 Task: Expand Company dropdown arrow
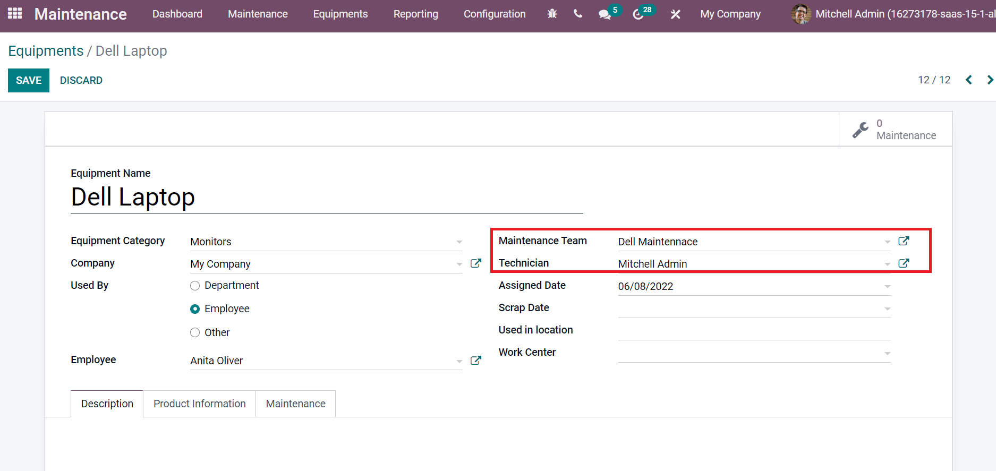(x=459, y=264)
